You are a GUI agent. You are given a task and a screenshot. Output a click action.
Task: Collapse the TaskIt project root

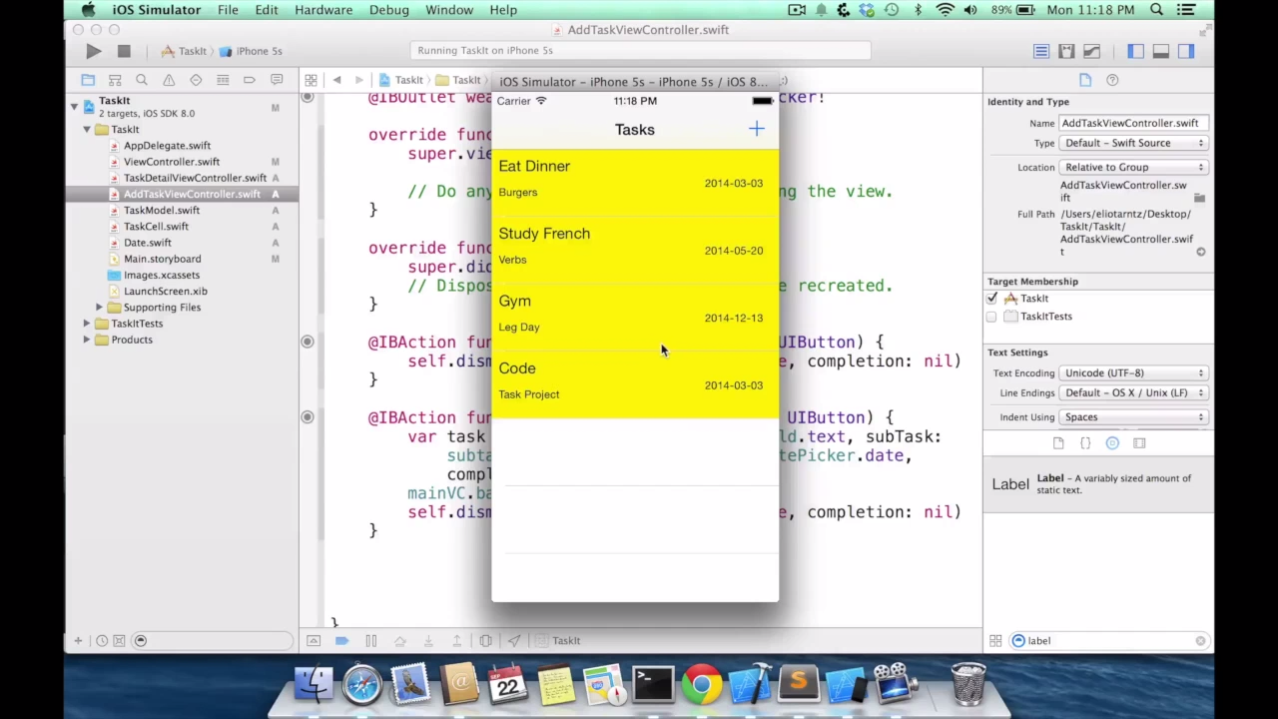pos(74,105)
